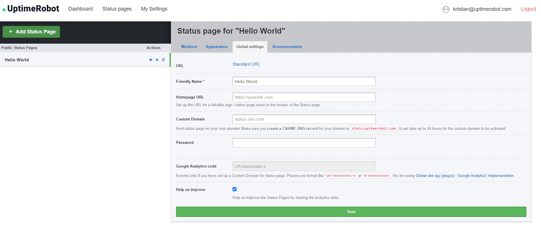Switch to the Monitors tab
Screen dimensions: 541x228
tap(189, 47)
